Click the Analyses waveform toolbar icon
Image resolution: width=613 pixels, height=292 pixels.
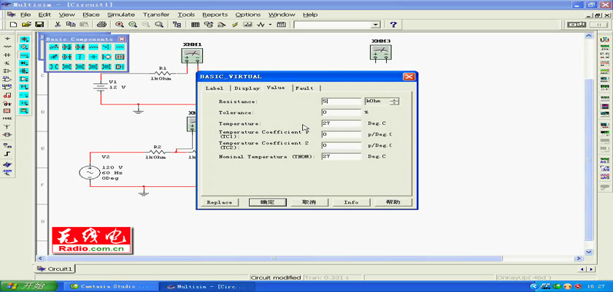click(261, 24)
